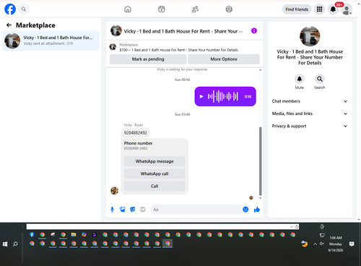Choose WhatsApp message for the phone number

[155, 161]
